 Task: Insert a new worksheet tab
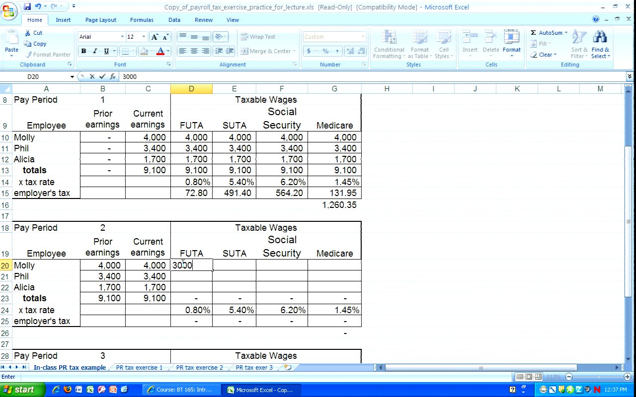tap(287, 368)
